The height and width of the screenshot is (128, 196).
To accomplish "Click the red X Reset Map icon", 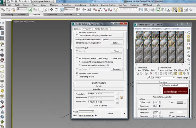I will point(151,73).
